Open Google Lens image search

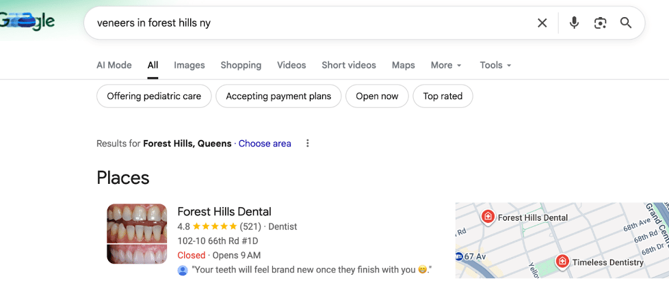click(600, 23)
